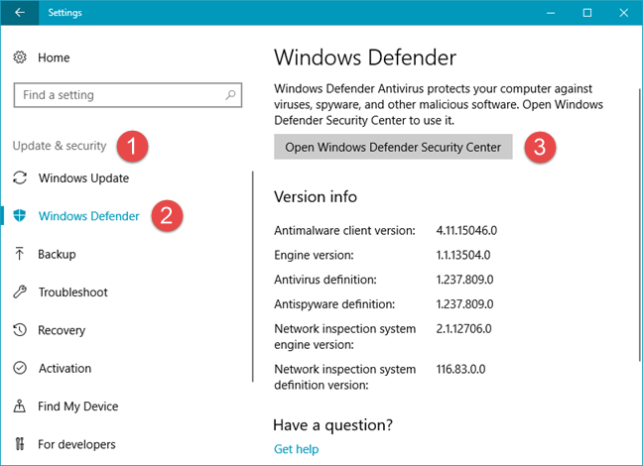The height and width of the screenshot is (466, 643).
Task: Click the Backup upload arrow icon
Action: [19, 254]
